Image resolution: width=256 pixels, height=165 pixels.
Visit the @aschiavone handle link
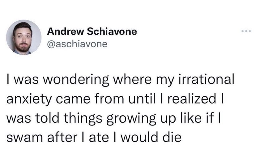(x=77, y=44)
